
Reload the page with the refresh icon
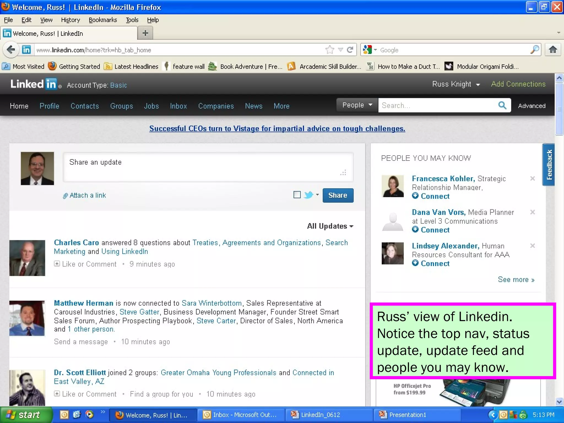point(350,50)
